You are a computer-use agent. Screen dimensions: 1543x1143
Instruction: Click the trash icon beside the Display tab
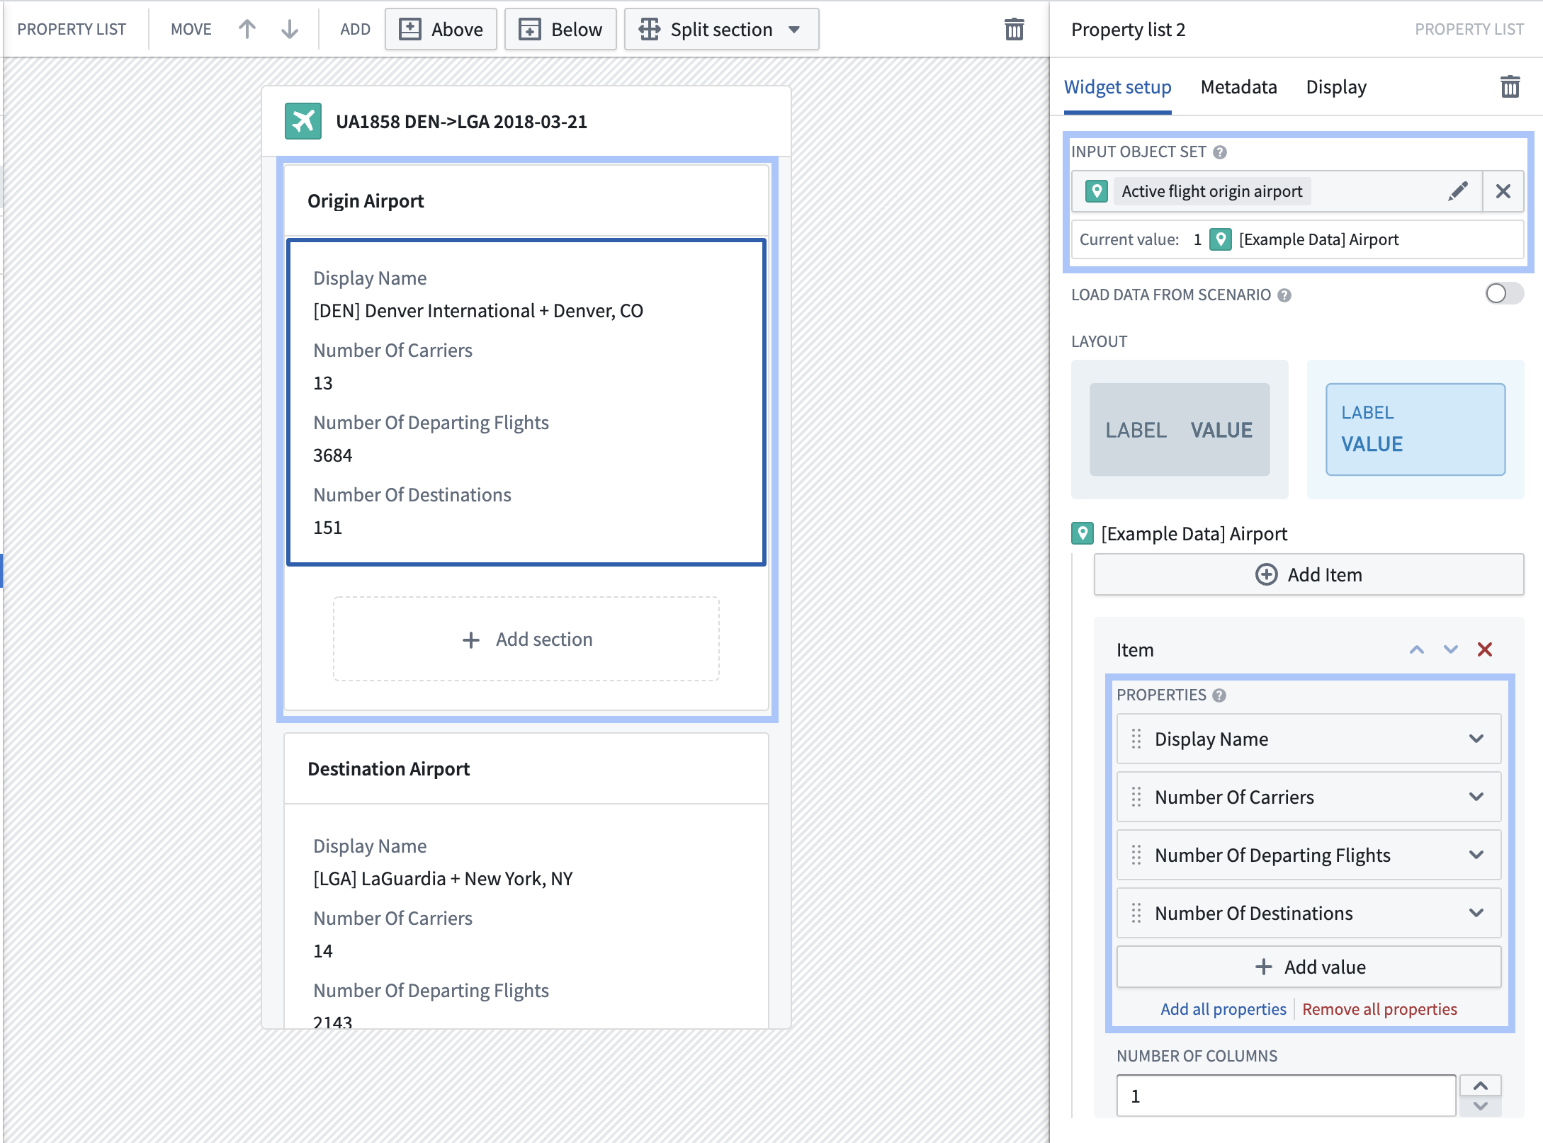[1510, 86]
